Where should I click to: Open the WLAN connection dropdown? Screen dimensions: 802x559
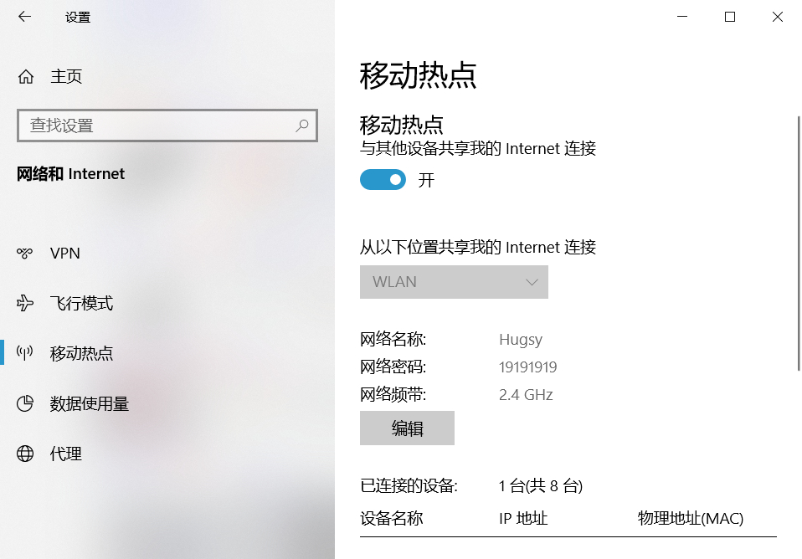point(454,282)
